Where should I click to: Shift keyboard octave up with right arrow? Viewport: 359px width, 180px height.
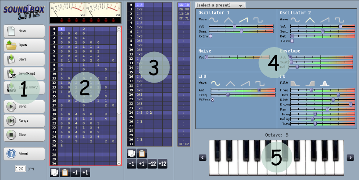pos(350,158)
